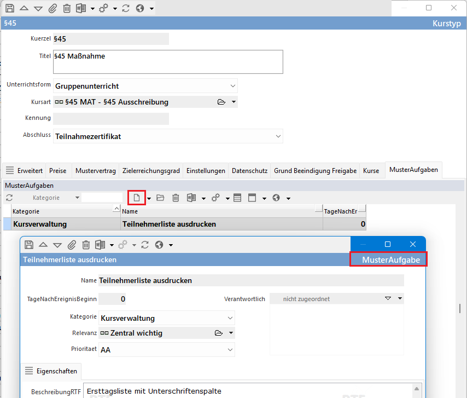
Task: Save the MusterAufgabe dialog record
Action: pos(29,245)
